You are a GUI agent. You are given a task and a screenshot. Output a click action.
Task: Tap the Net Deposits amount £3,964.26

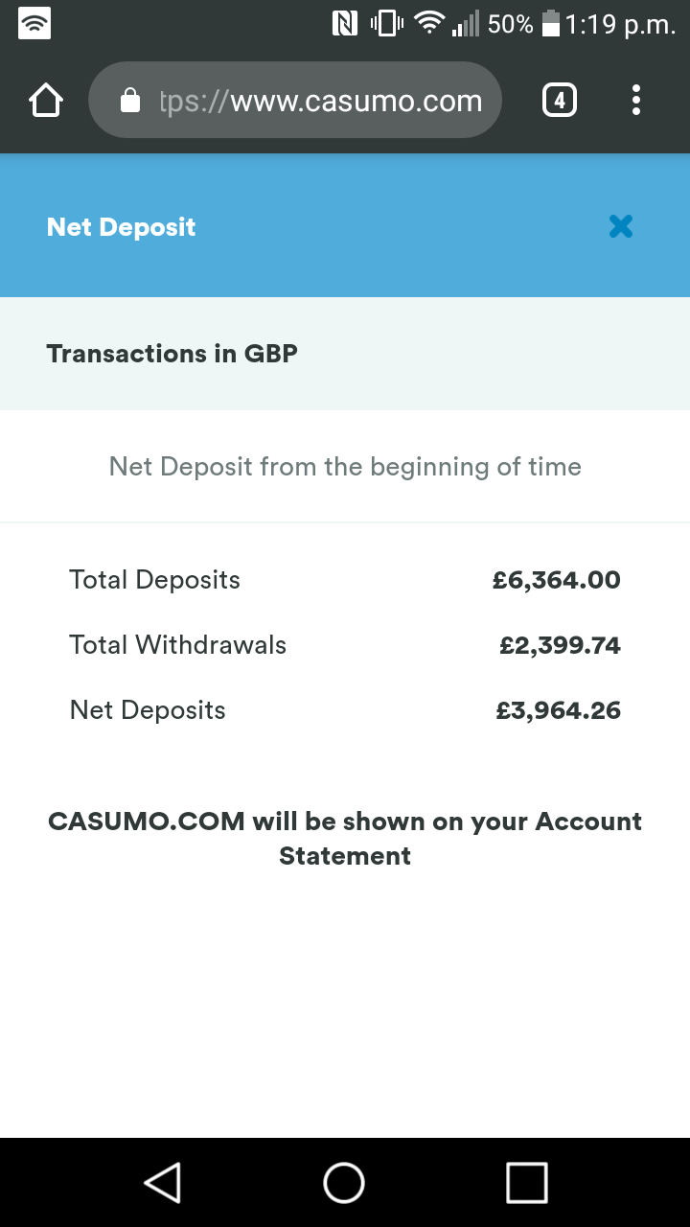click(x=559, y=710)
